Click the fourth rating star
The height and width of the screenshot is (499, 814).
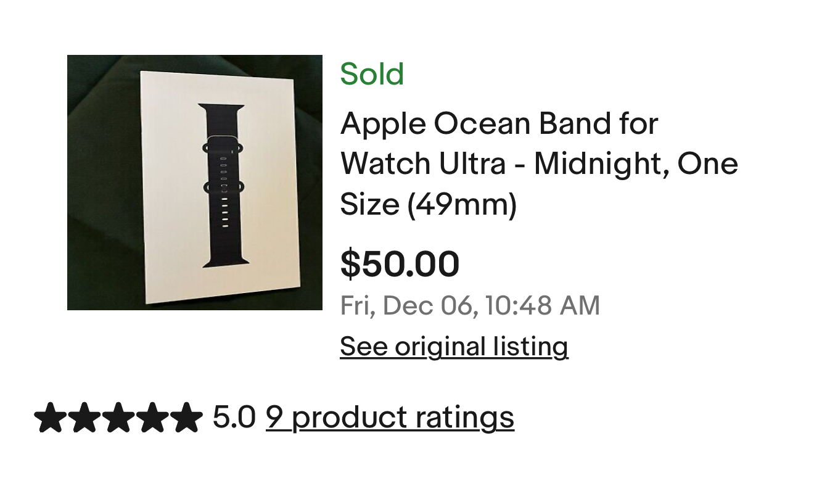(152, 418)
